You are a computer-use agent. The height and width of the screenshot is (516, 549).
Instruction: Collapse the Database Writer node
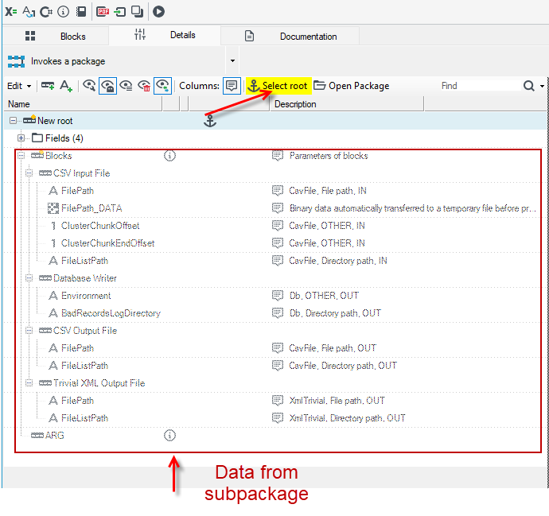[29, 277]
